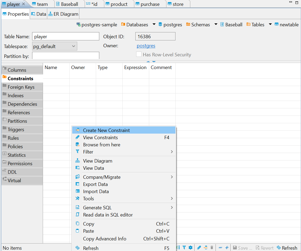Click the Refresh button in bottom toolbar

[287, 248]
